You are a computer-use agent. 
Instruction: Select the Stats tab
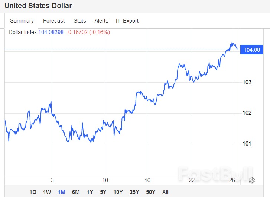pos(79,21)
